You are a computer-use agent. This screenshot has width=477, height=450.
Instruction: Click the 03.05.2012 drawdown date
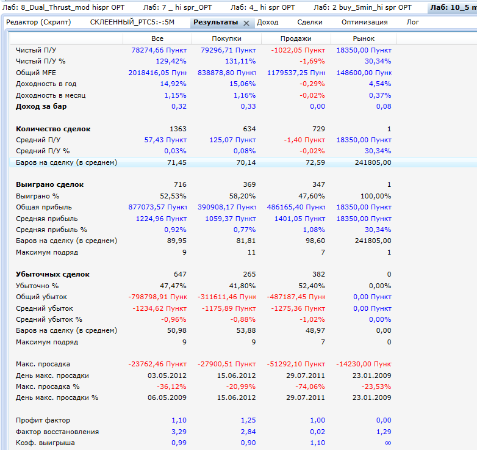click(167, 376)
